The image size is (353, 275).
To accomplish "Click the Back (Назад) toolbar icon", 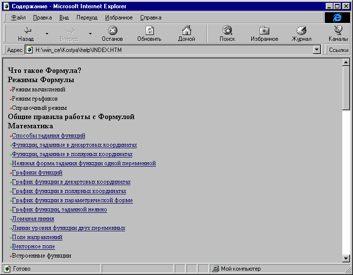I will click(x=27, y=31).
